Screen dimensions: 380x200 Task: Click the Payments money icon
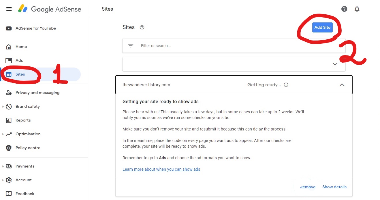coord(9,166)
